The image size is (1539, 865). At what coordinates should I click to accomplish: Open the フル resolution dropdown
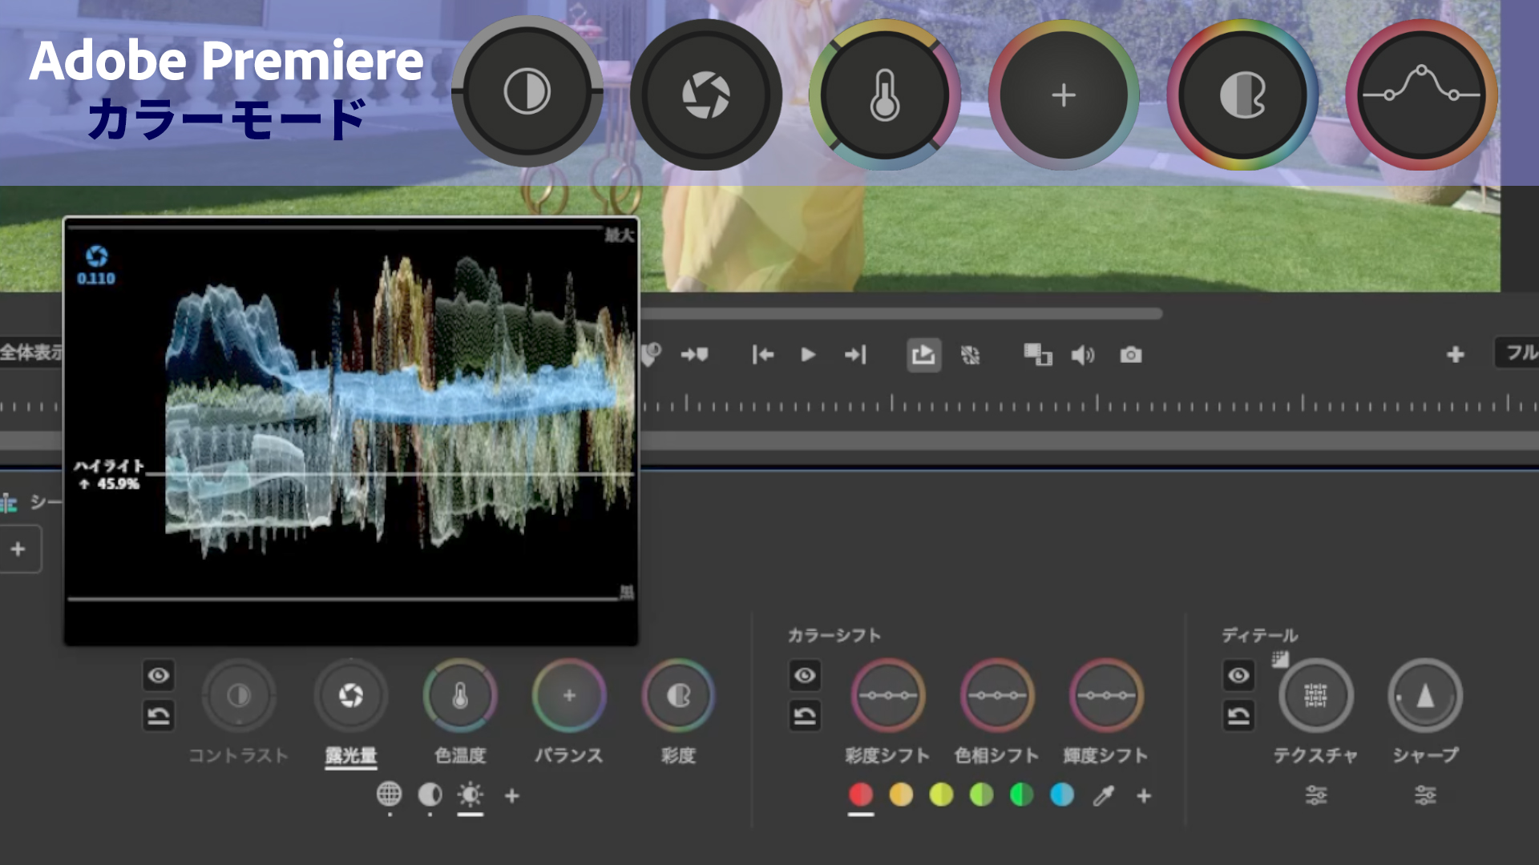tap(1517, 352)
